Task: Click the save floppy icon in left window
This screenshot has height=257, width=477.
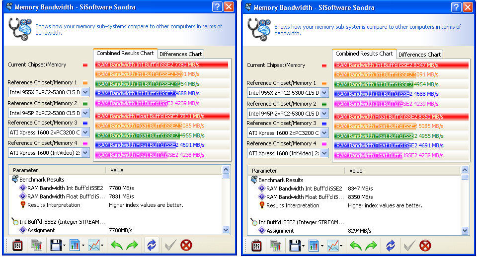Action: tap(55, 245)
